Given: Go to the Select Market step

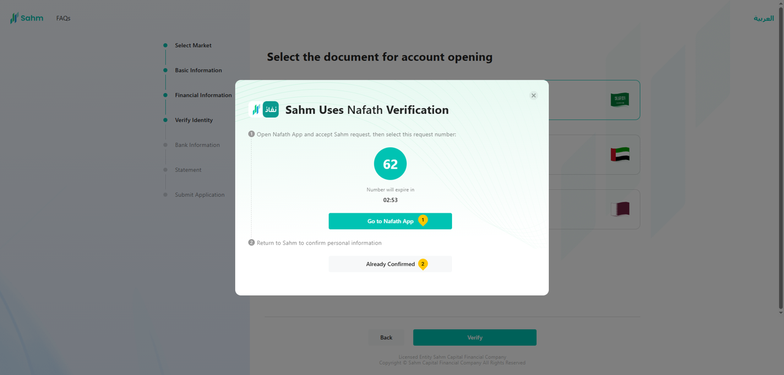Looking at the screenshot, I should coord(193,45).
